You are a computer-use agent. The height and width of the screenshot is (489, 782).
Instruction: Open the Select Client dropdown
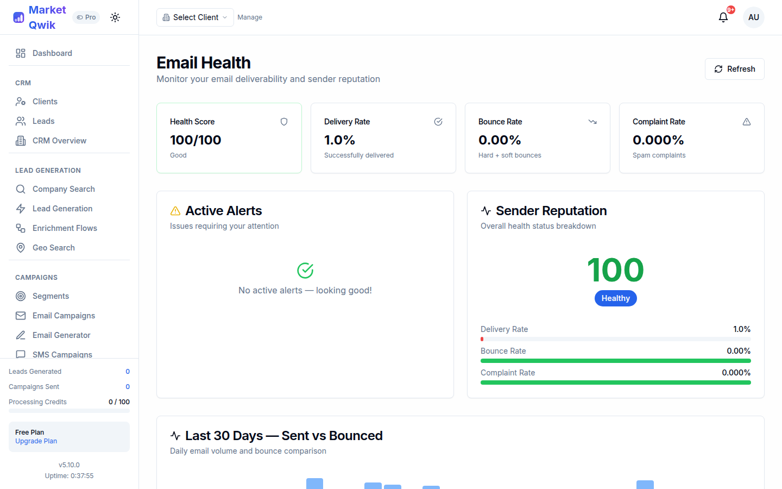tap(194, 17)
